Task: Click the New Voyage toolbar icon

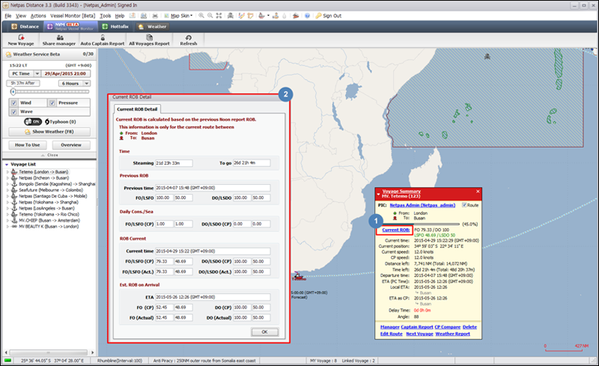Action: 21,37
